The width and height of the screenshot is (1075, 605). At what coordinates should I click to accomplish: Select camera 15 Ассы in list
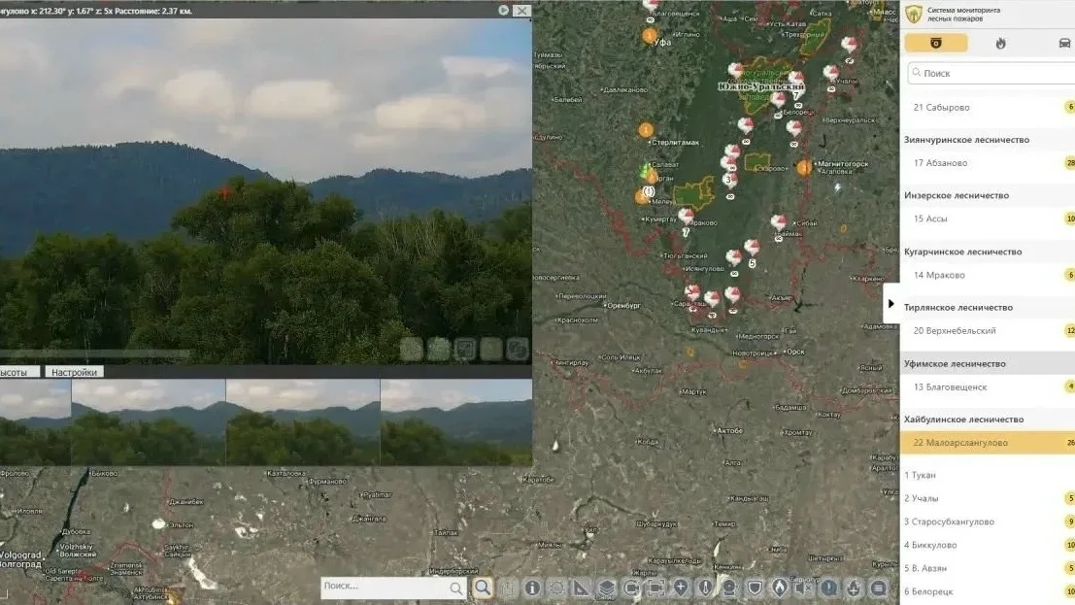[988, 218]
